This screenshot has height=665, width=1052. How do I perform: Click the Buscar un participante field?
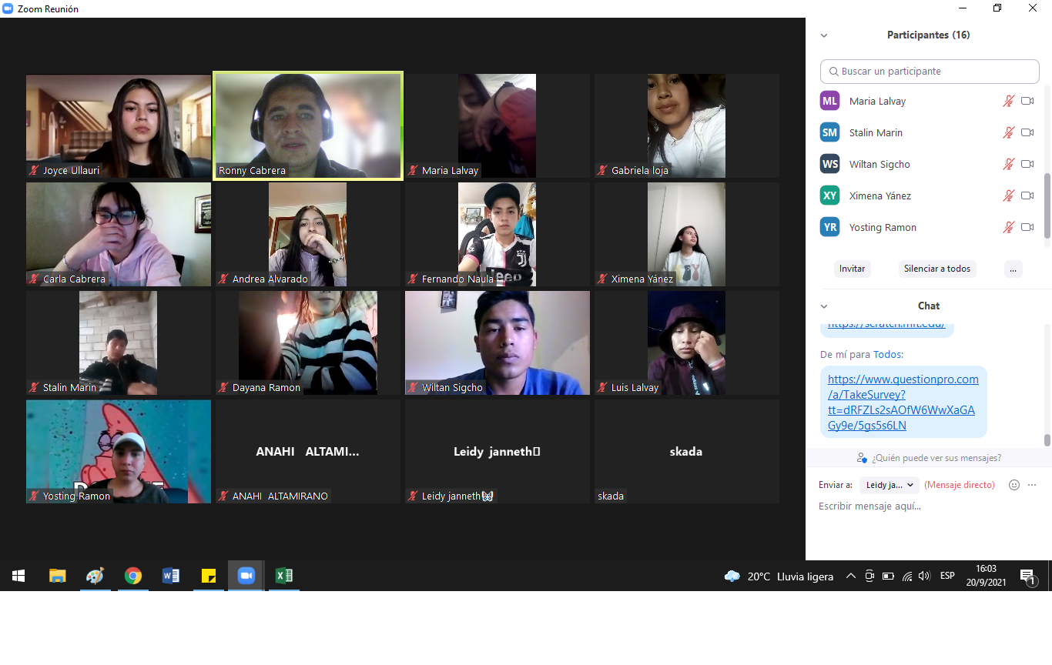(930, 72)
